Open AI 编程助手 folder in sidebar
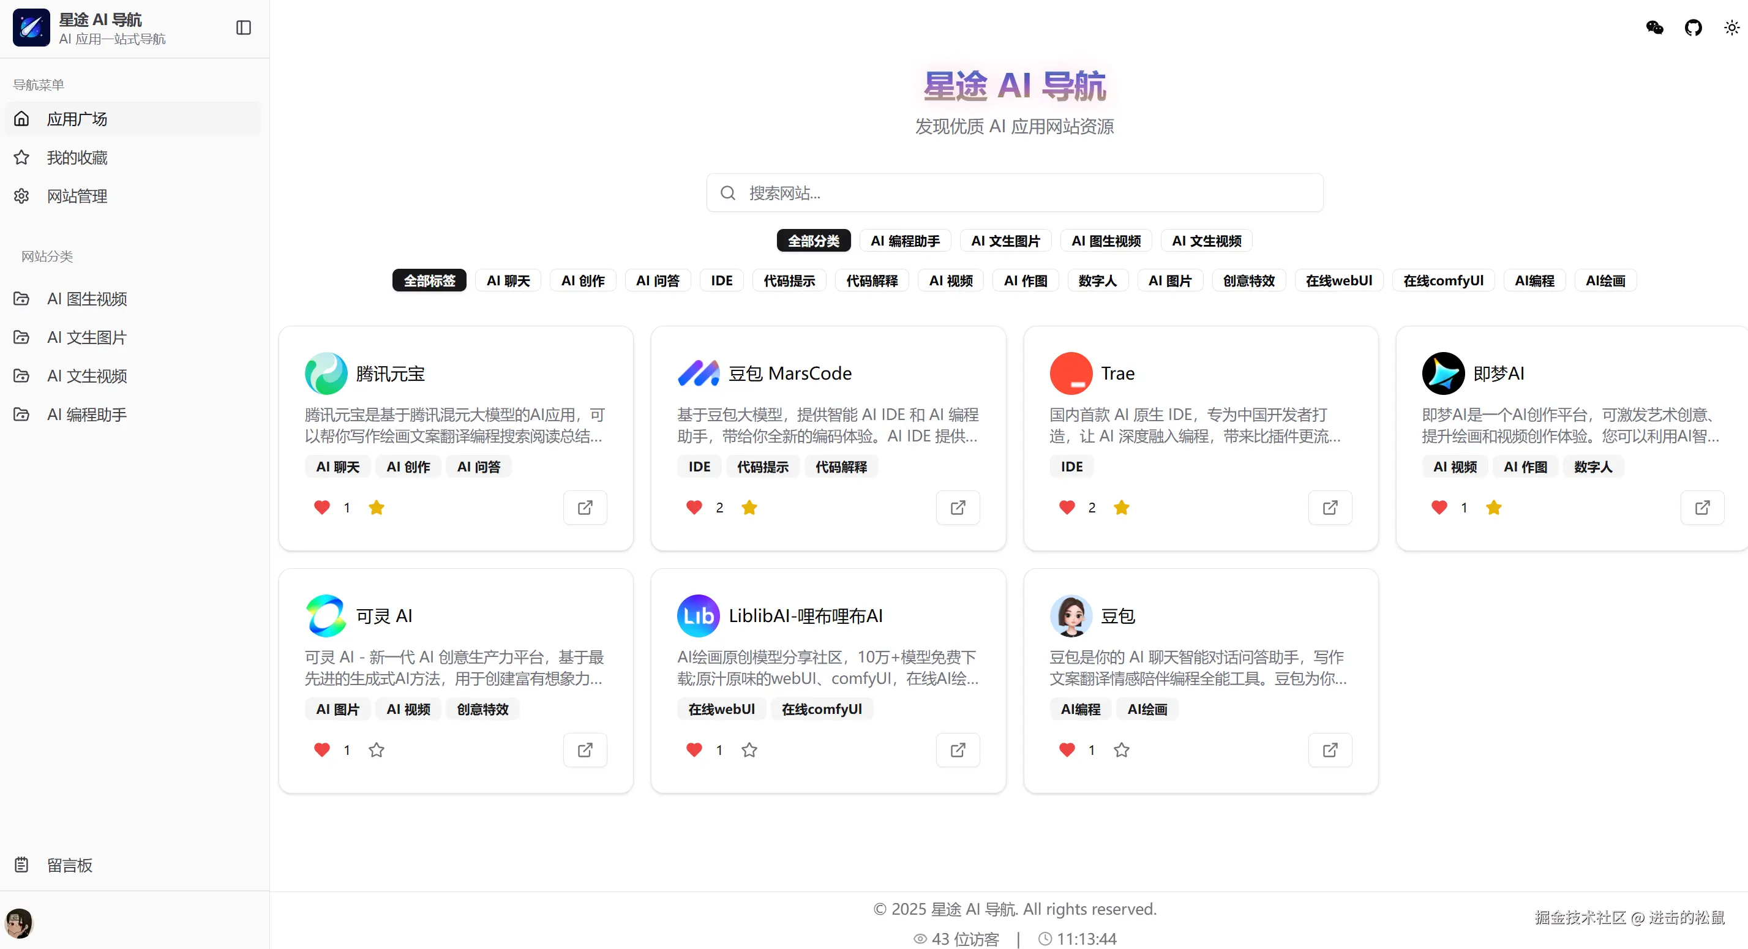The image size is (1748, 949). coord(87,414)
